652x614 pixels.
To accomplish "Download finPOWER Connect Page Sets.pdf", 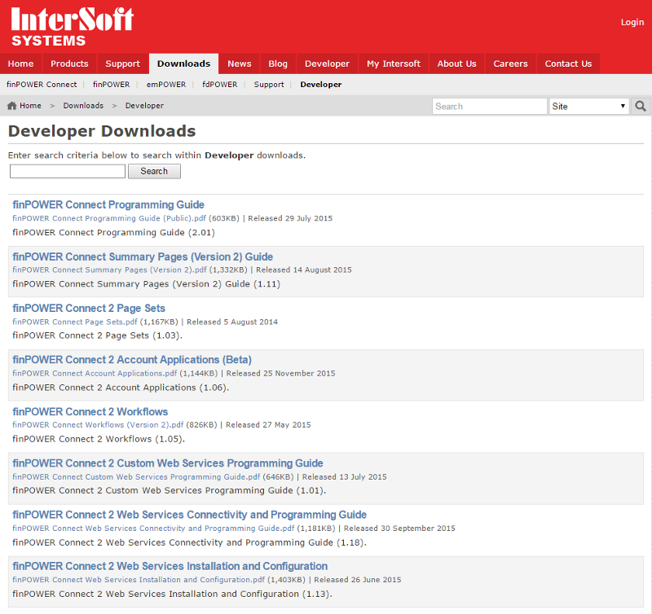I will (75, 322).
